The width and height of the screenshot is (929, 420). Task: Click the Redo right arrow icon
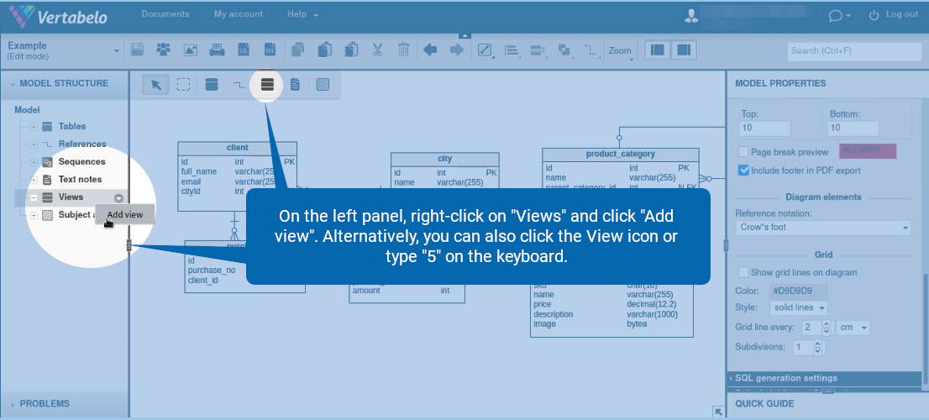[x=457, y=50]
